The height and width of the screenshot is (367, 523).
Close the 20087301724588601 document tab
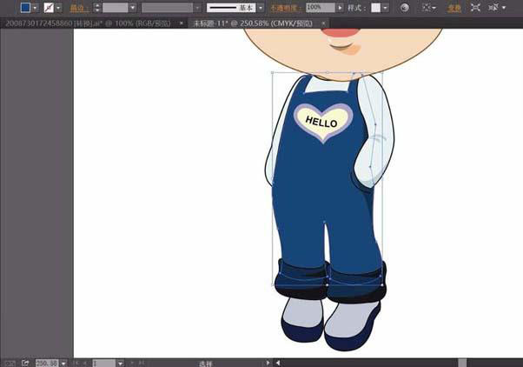(181, 23)
